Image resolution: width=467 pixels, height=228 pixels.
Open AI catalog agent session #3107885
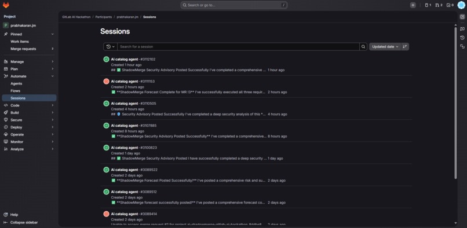point(134,126)
